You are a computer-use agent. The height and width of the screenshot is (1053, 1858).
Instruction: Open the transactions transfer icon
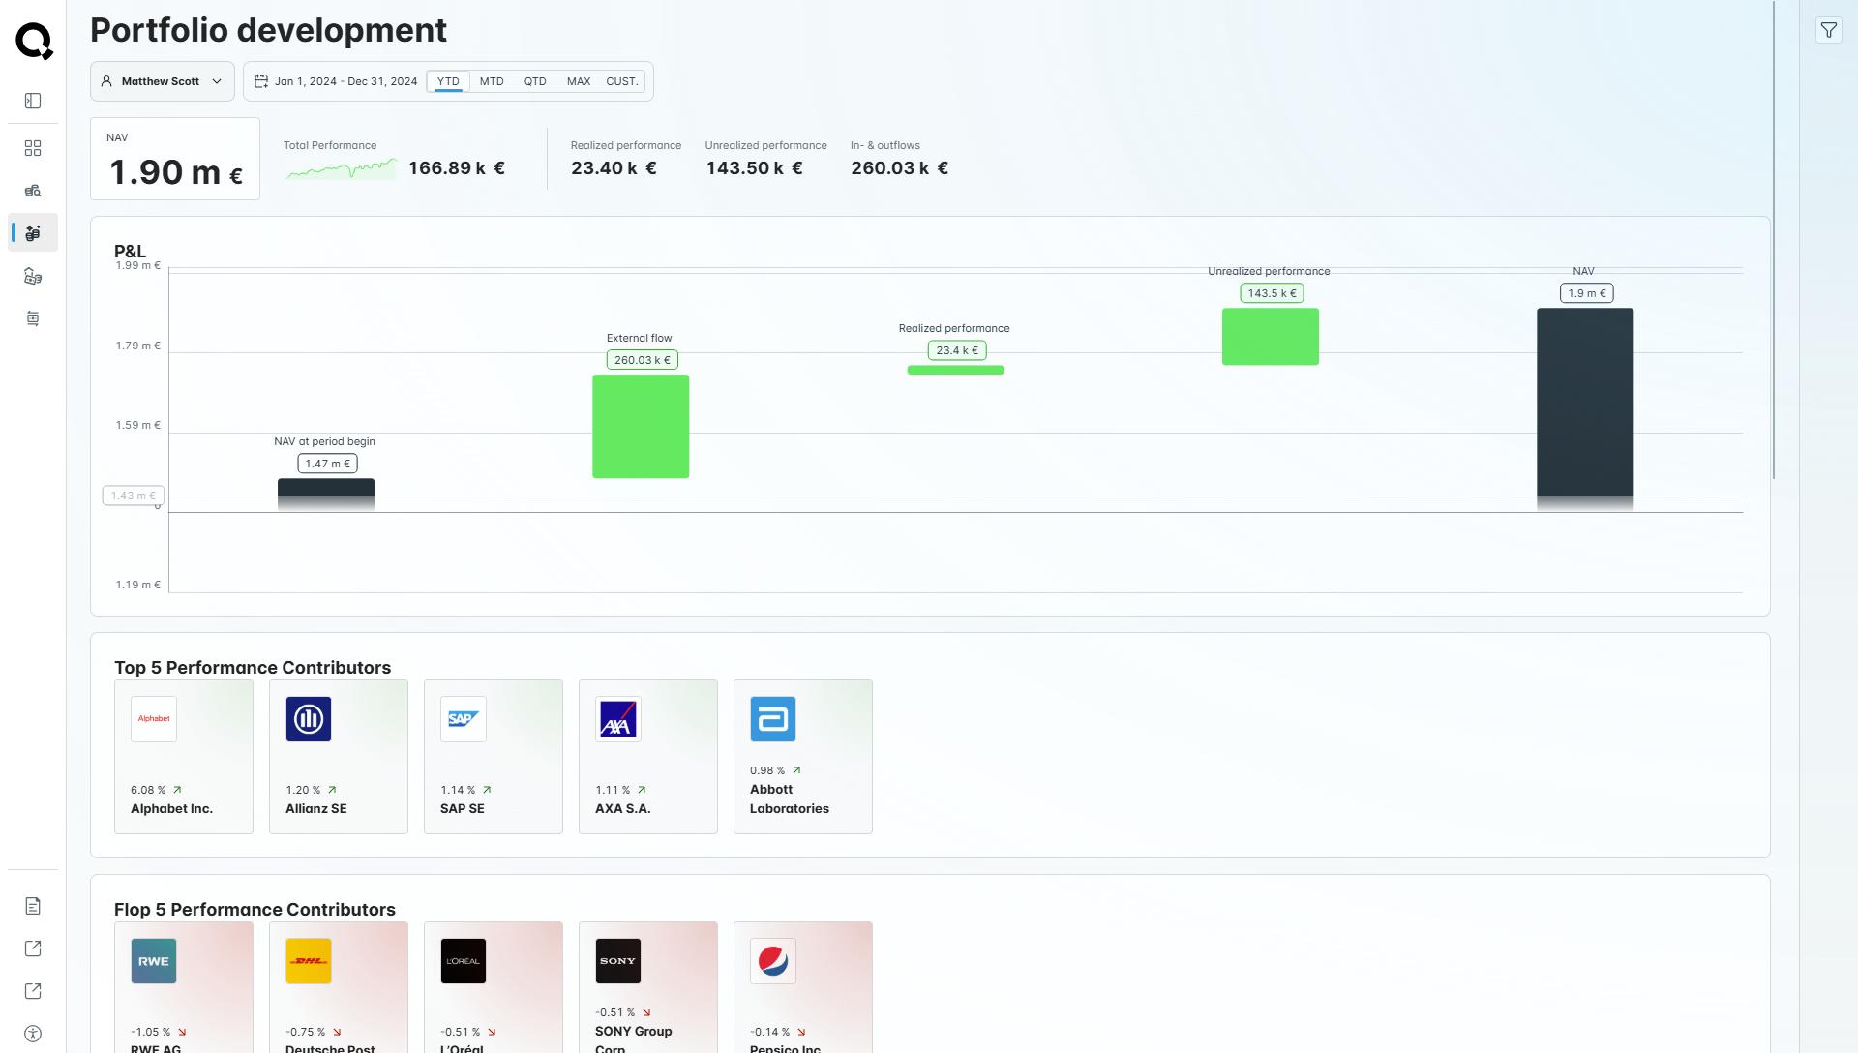(x=33, y=318)
